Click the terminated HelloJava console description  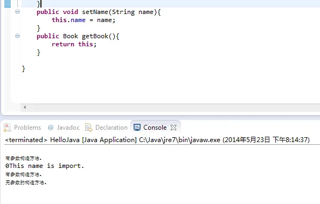(157, 140)
